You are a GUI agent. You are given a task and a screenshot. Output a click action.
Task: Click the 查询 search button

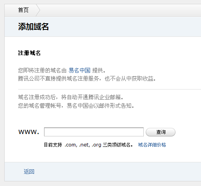click(160, 132)
